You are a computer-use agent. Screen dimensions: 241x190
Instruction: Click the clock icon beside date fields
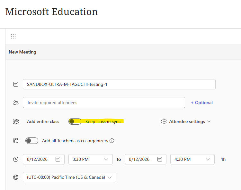click(16, 159)
